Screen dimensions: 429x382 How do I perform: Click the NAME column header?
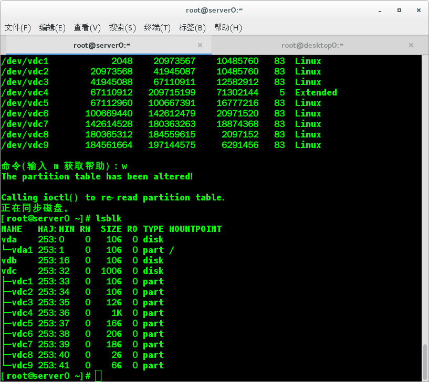[12, 229]
